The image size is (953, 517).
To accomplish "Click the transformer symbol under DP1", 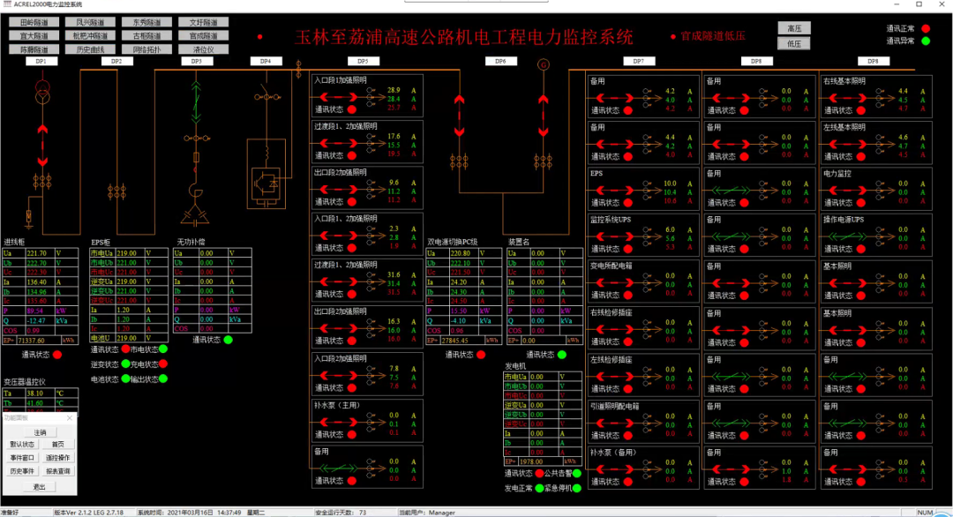I will (42, 91).
